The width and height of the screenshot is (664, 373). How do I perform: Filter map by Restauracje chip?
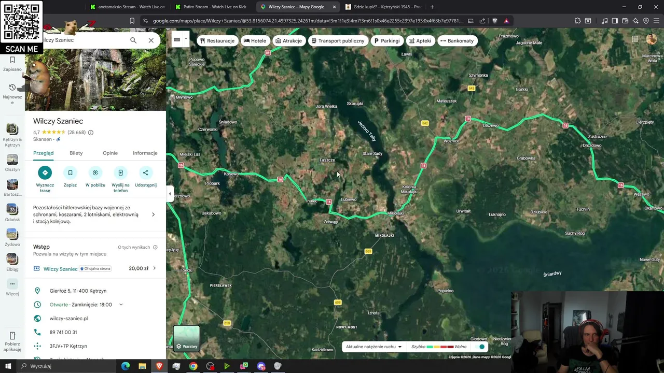point(217,40)
